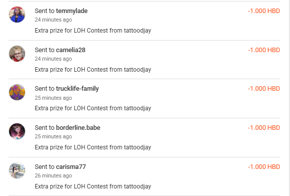Click the borderline.babe username link
This screenshot has width=290, height=196.
click(x=78, y=128)
